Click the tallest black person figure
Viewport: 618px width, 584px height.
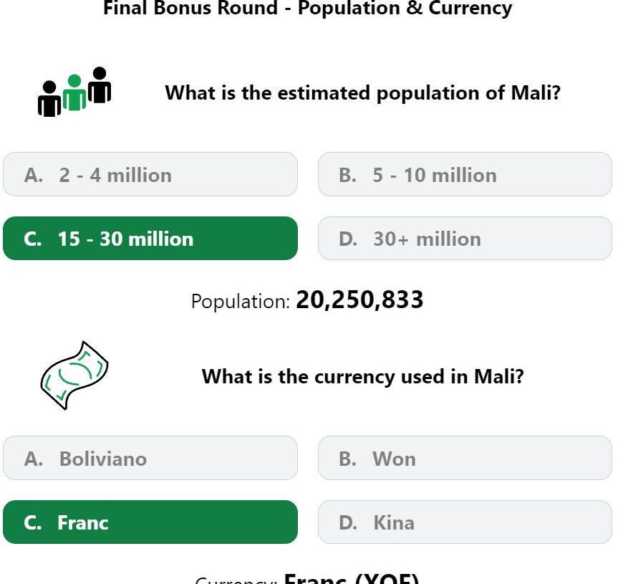100,85
